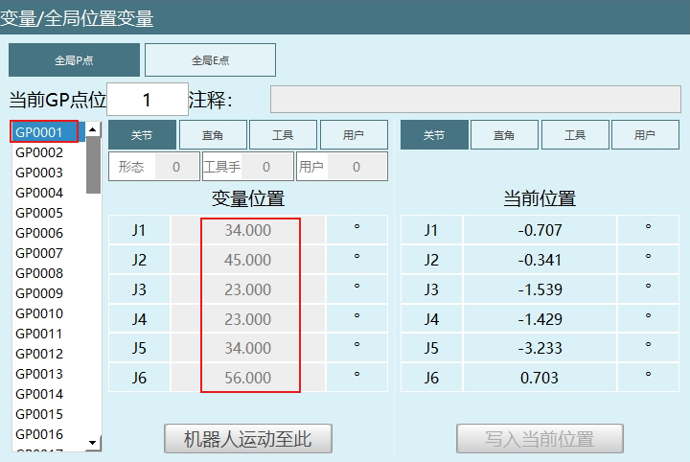Pick GP0014 in the point list

(39, 394)
